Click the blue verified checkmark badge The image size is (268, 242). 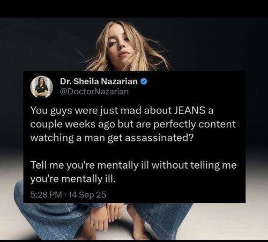click(x=144, y=81)
